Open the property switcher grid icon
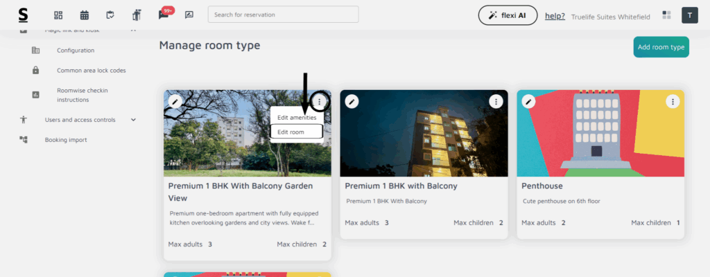Viewport: 710px width, 277px height. pyautogui.click(x=667, y=15)
